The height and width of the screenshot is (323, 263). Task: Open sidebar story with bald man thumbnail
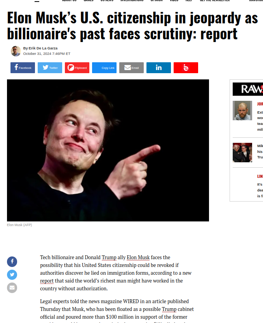pos(242,111)
